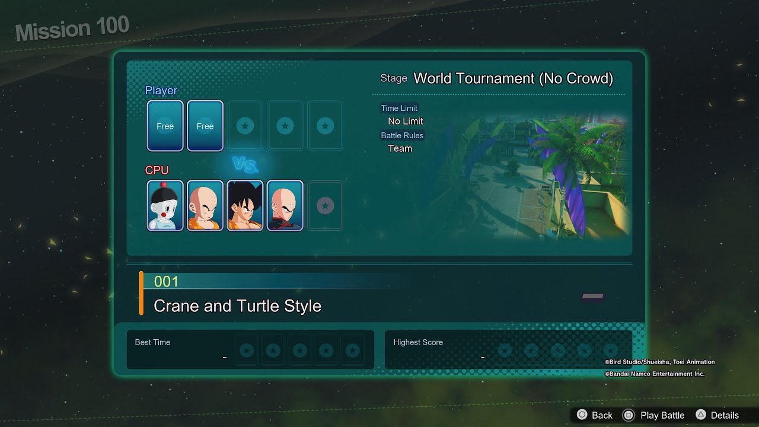The width and height of the screenshot is (759, 427).
Task: Click the stage name World Tournament (No Crowd)
Action: [x=514, y=78]
